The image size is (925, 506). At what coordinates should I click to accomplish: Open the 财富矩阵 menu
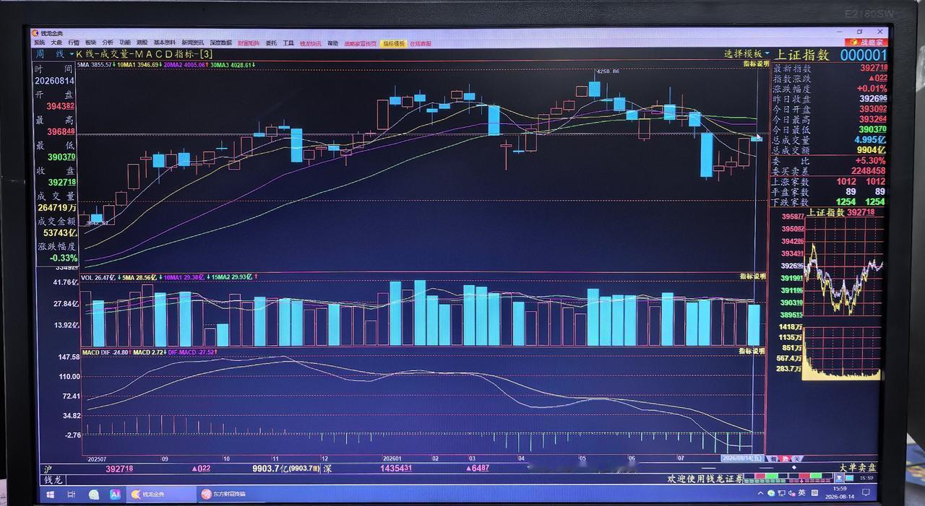(x=249, y=43)
